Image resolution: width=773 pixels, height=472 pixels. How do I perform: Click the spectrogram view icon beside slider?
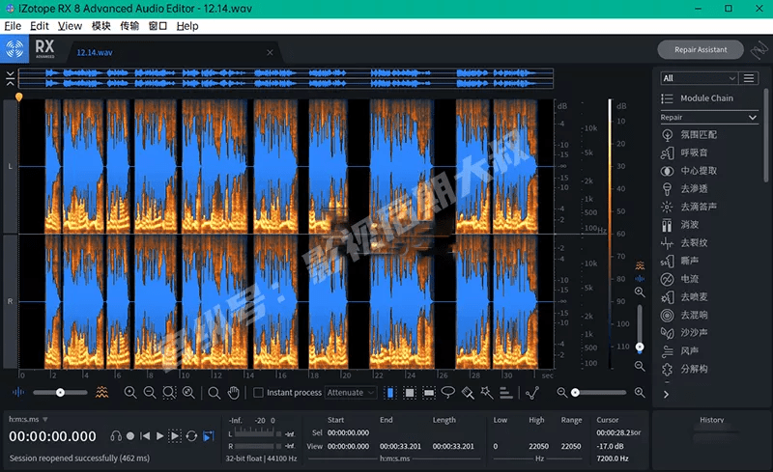point(102,392)
